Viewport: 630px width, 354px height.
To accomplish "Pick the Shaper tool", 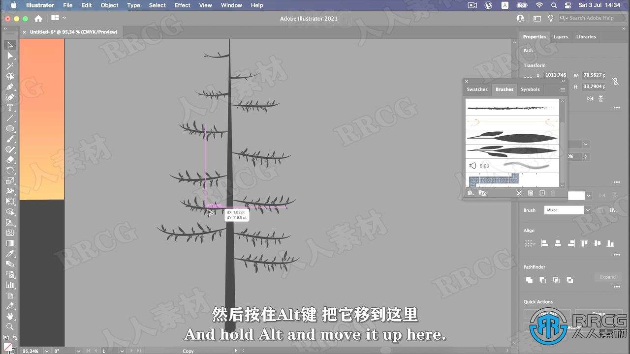I will (x=10, y=149).
